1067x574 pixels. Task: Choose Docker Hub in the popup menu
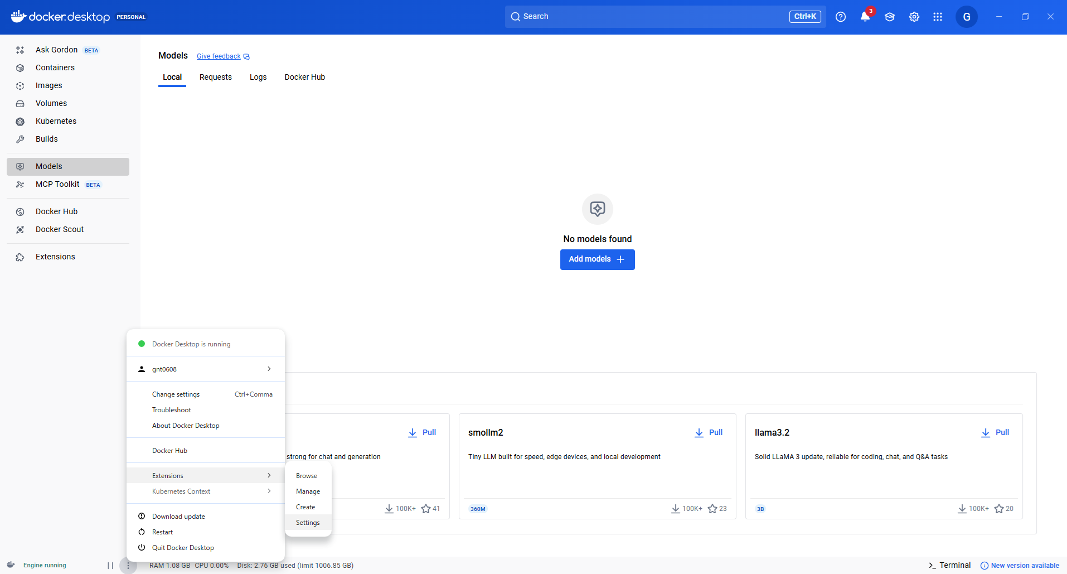click(206, 451)
